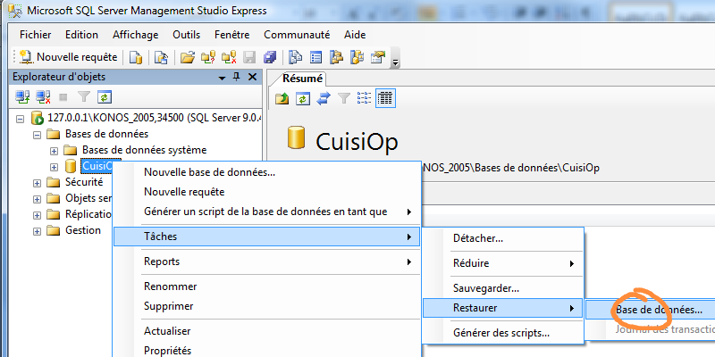
Task: Click the open file folder toolbar icon
Action: (x=188, y=57)
